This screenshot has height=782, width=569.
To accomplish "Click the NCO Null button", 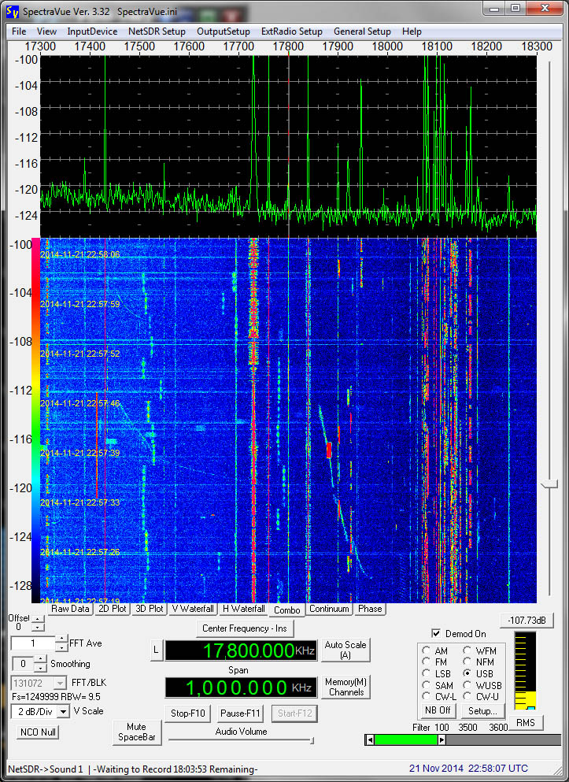I will coord(38,732).
